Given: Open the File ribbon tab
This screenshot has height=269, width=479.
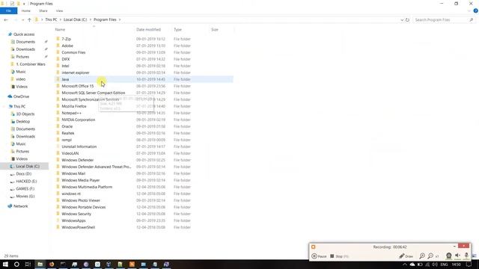Looking at the screenshot, I should [8, 10].
